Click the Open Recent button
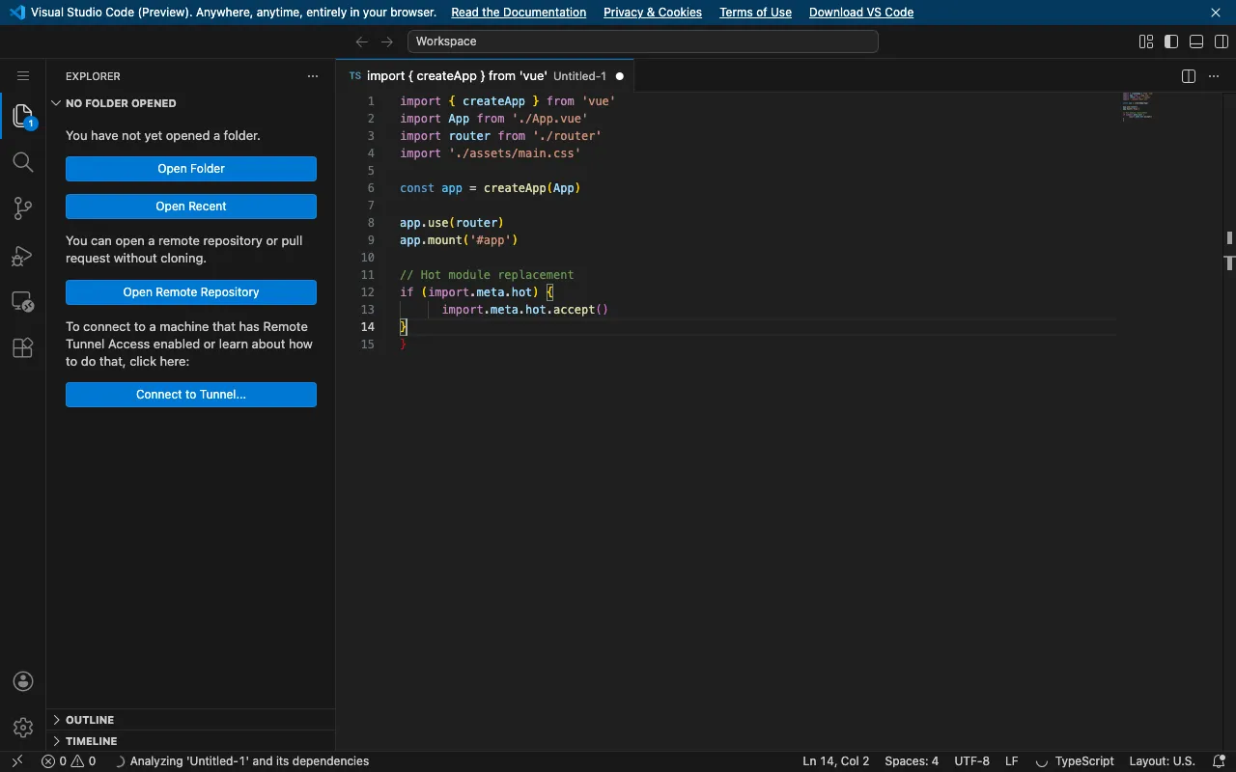 191,207
